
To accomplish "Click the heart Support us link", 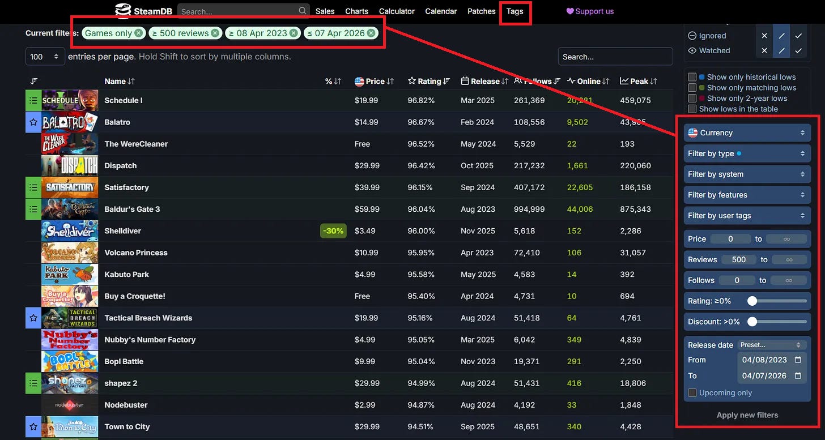I will tap(590, 11).
